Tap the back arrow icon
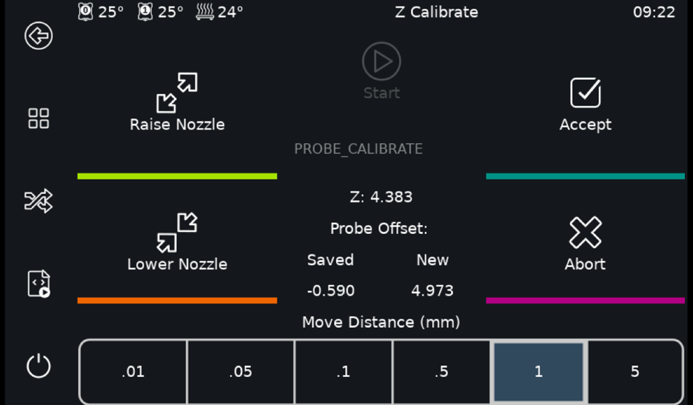The height and width of the screenshot is (405, 693). tap(38, 36)
